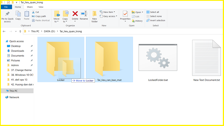The image size is (224, 126).
Task: Click the Copy icon in Clipboard group
Action: point(18,14)
